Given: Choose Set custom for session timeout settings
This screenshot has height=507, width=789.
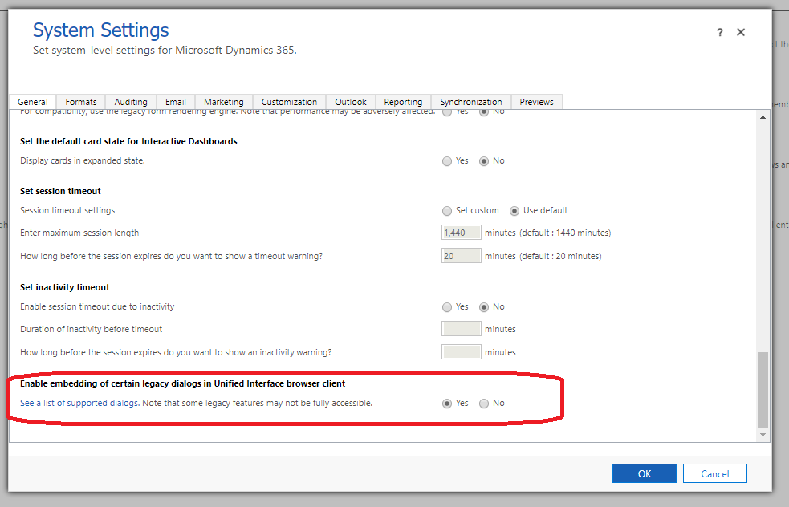Looking at the screenshot, I should (447, 210).
